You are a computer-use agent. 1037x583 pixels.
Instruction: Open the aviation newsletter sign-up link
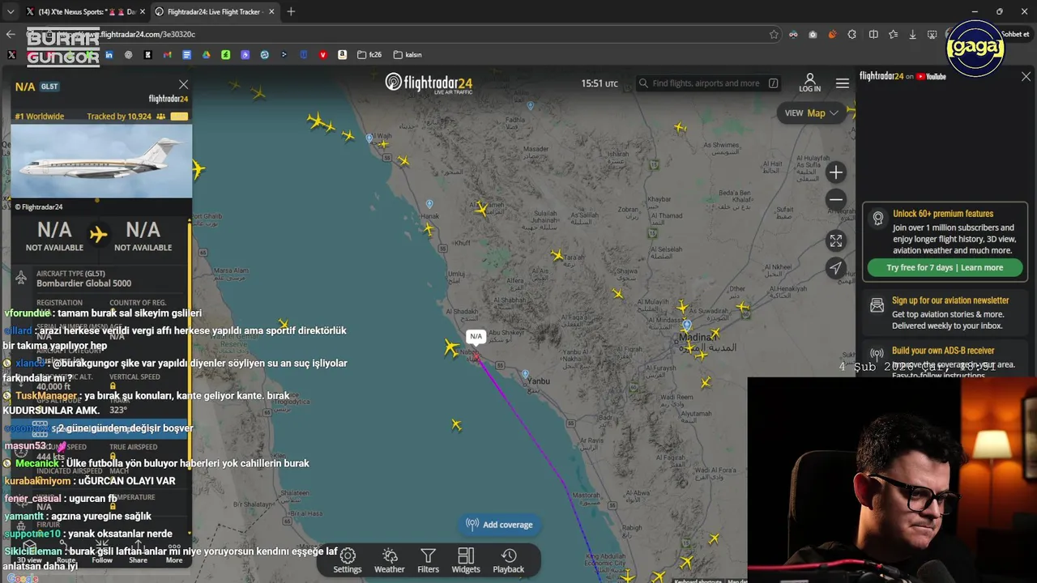point(950,300)
